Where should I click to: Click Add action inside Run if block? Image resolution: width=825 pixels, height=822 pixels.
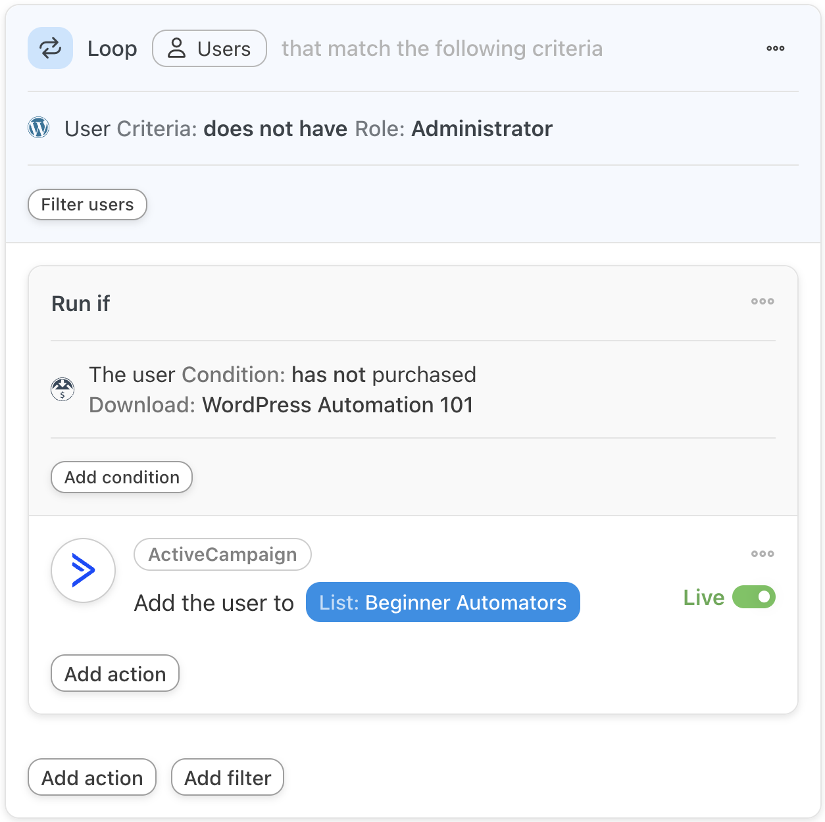(x=115, y=673)
